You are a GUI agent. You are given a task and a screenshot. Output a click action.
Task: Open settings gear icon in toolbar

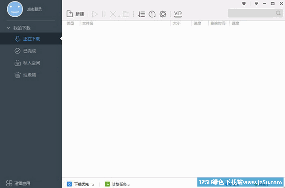coord(163,14)
